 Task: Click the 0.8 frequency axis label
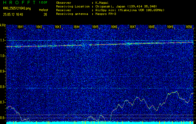pos(2,87)
